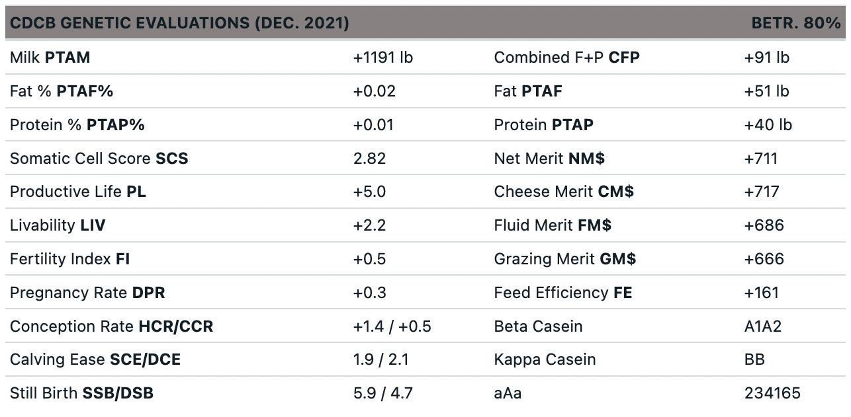Image resolution: width=851 pixels, height=417 pixels.
Task: Select the Livability LIV label
Action: [x=58, y=225]
